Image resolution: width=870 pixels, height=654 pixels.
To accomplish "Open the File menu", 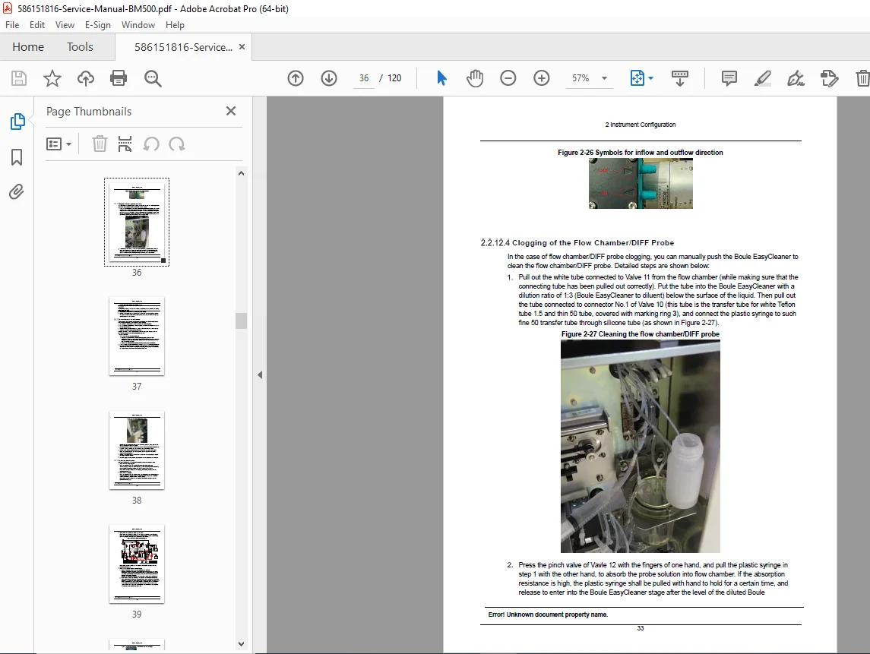I will [12, 25].
